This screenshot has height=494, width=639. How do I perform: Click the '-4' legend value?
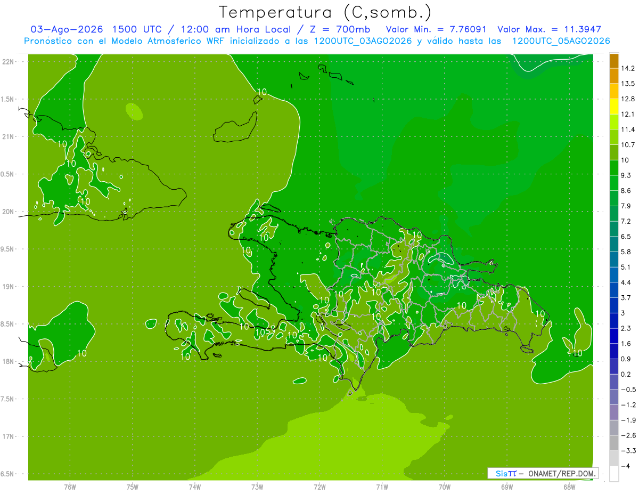[625, 466]
